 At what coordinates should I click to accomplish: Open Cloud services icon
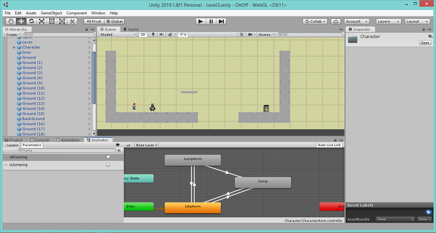tap(336, 21)
